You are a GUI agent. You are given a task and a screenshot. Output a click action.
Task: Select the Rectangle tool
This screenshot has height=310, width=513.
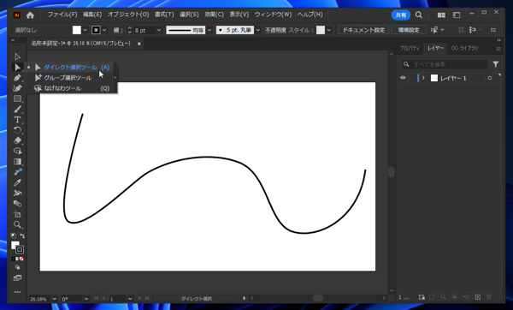tap(17, 98)
